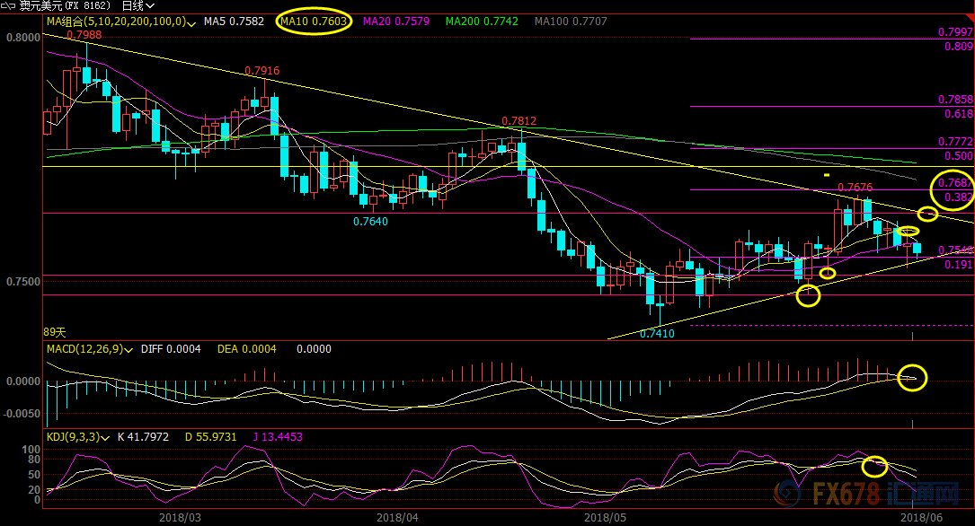This screenshot has height=526, width=975.
Task: Click the 0.7500 price axis label
Action: tap(23, 281)
